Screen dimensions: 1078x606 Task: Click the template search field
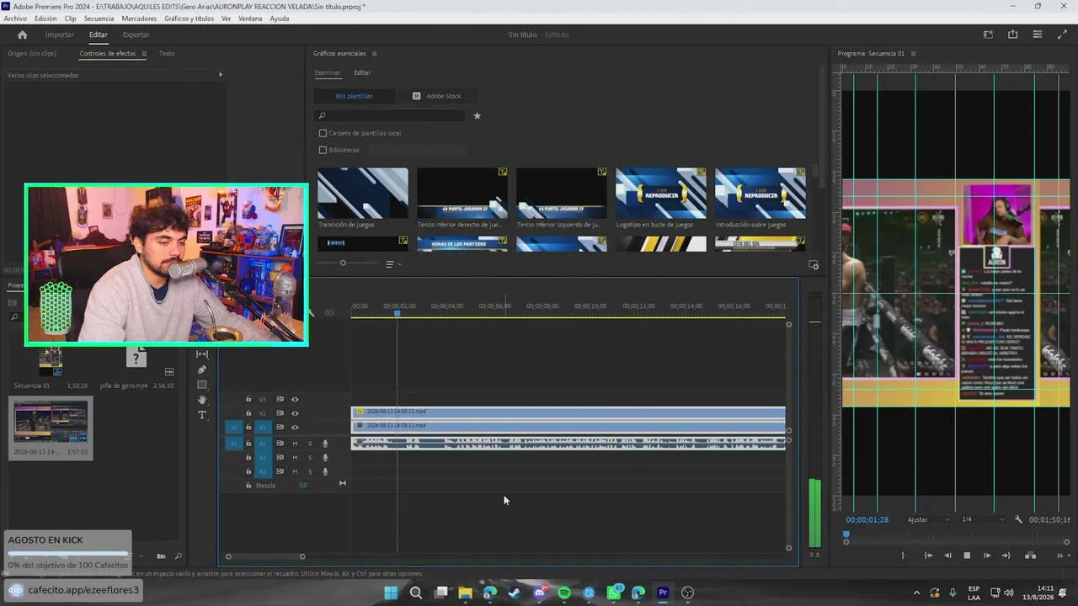pos(390,116)
